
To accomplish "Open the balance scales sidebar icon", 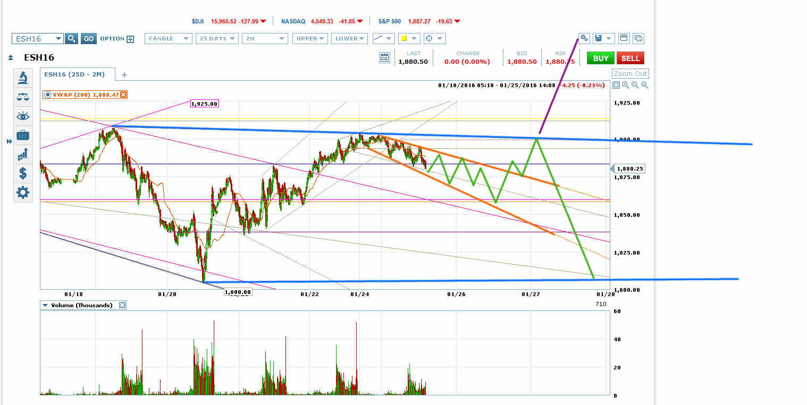I will click(23, 97).
